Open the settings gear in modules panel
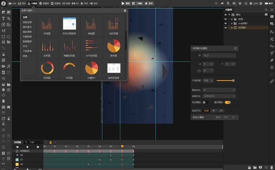Image resolution: width=275 pixels, height=170 pixels. tap(125, 11)
